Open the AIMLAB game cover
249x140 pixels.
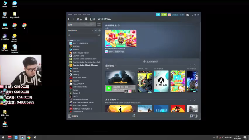point(161,81)
